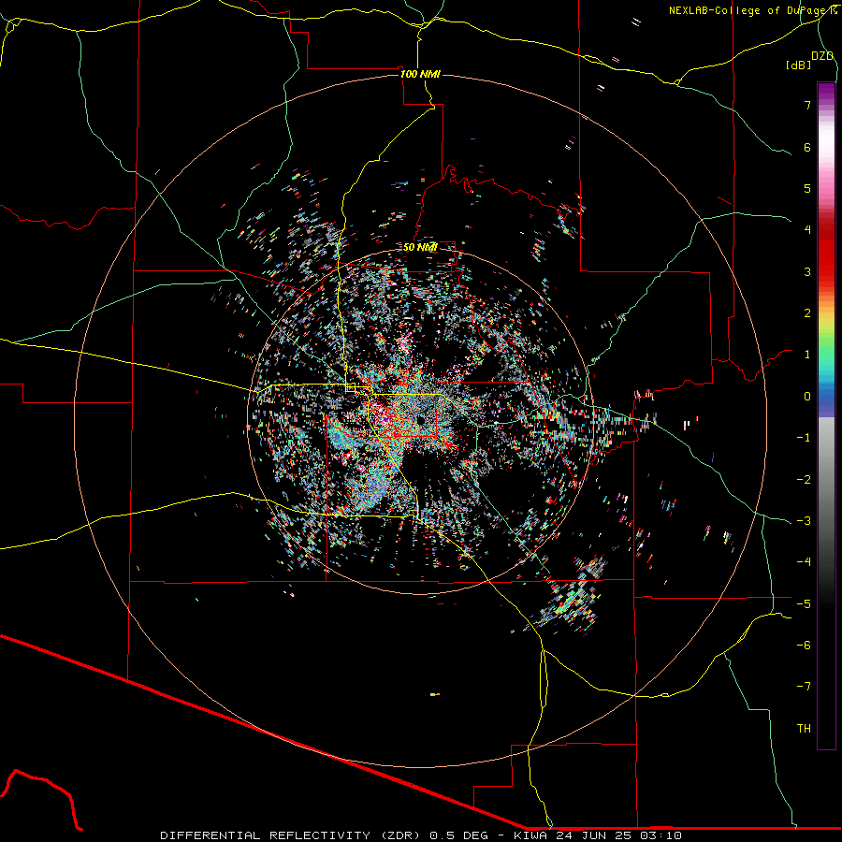Click the -2 tick label on the color scale
The height and width of the screenshot is (842, 842).
tap(804, 480)
